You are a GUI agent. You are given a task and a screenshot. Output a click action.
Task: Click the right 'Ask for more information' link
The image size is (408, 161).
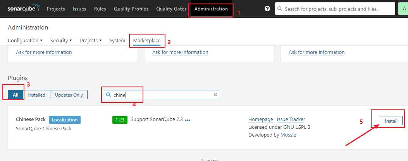[x=317, y=52]
